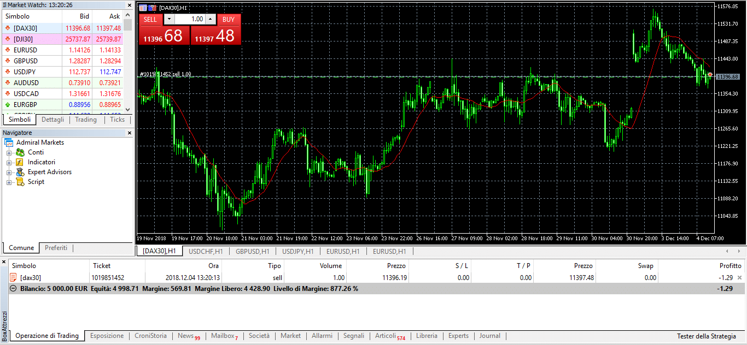Screen dimensions: 747x345
Task: Close the Navigatore panel
Action: 130,133
